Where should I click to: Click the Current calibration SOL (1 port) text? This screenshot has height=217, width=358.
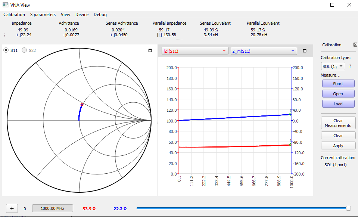[x=335, y=165]
